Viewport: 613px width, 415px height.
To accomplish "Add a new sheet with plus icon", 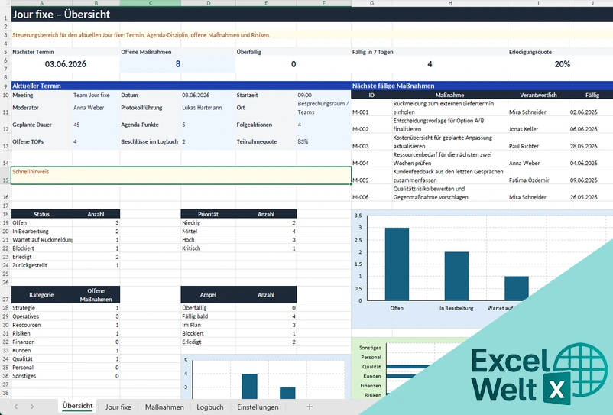I will (x=310, y=407).
